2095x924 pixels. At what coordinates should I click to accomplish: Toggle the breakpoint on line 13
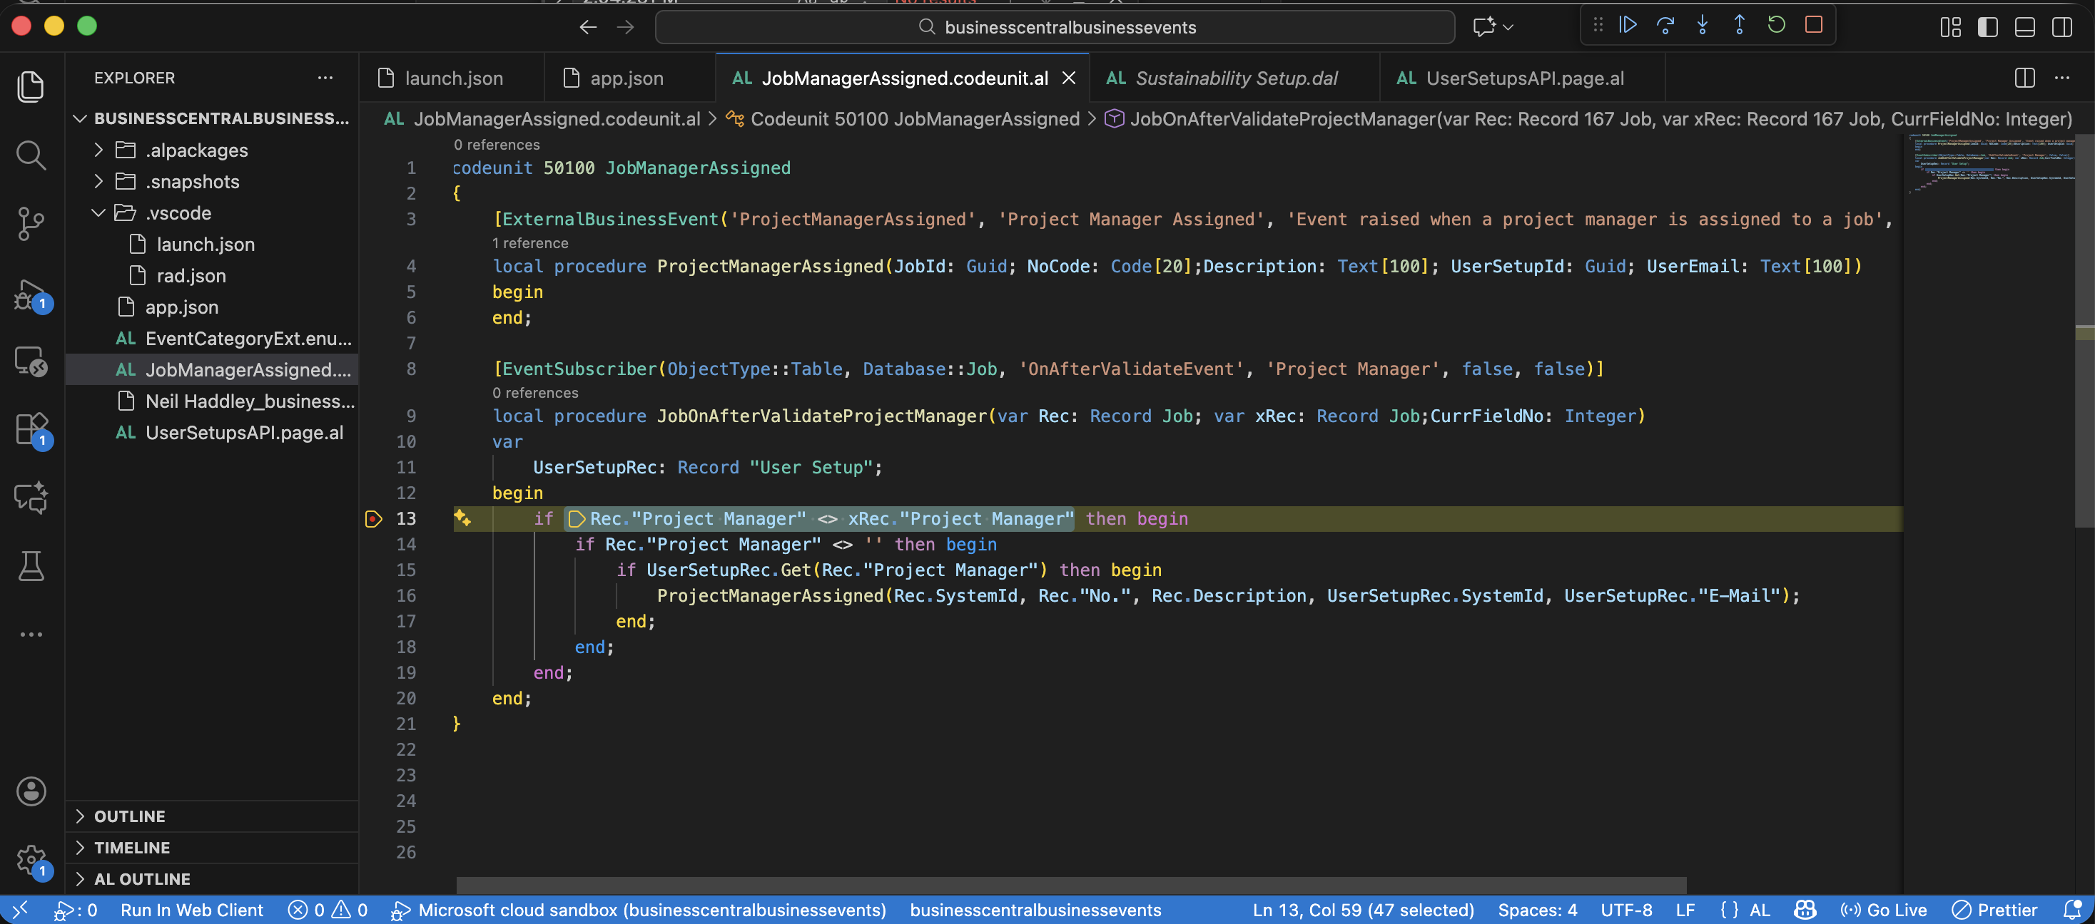coord(373,518)
